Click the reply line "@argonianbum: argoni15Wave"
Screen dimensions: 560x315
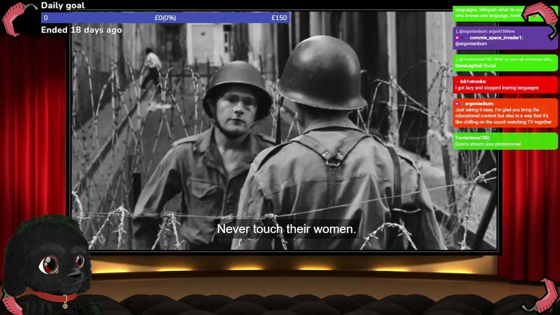tap(486, 31)
